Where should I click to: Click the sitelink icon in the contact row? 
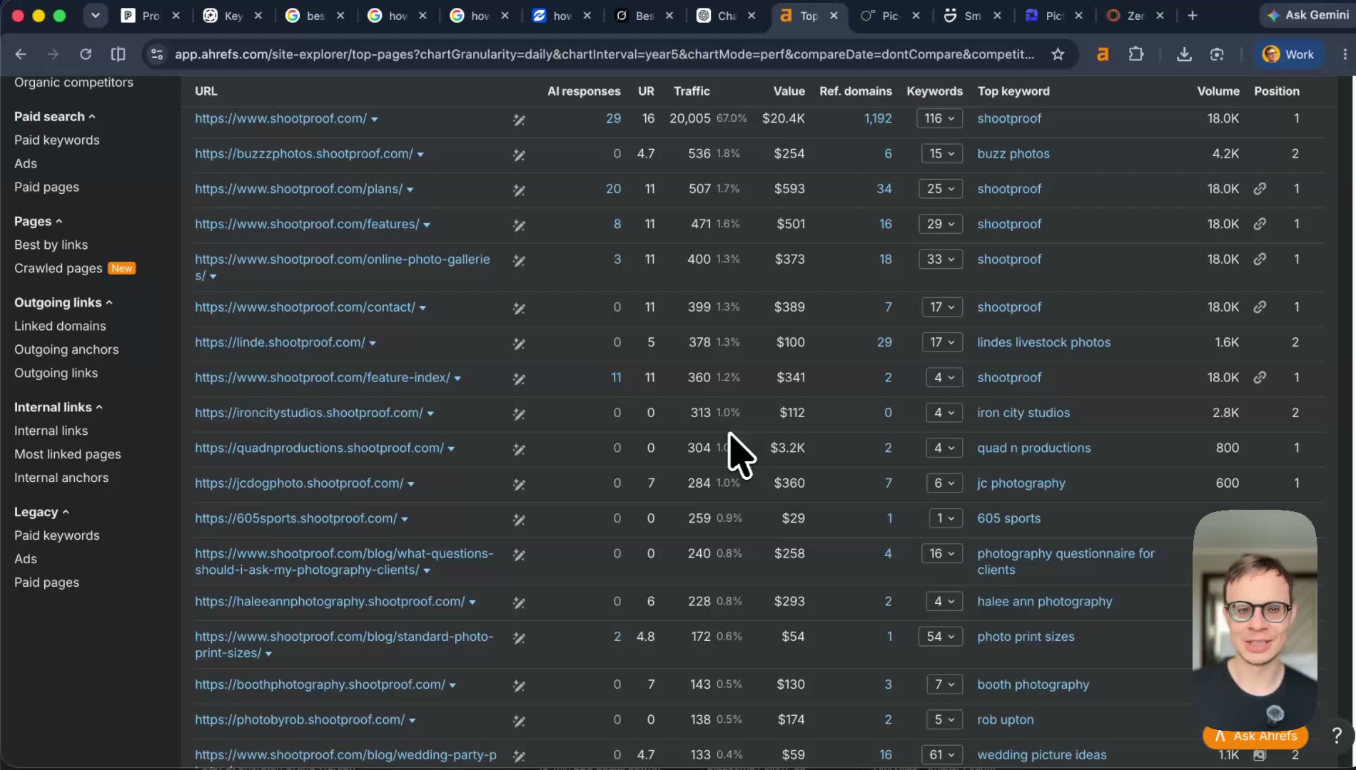(x=1260, y=307)
